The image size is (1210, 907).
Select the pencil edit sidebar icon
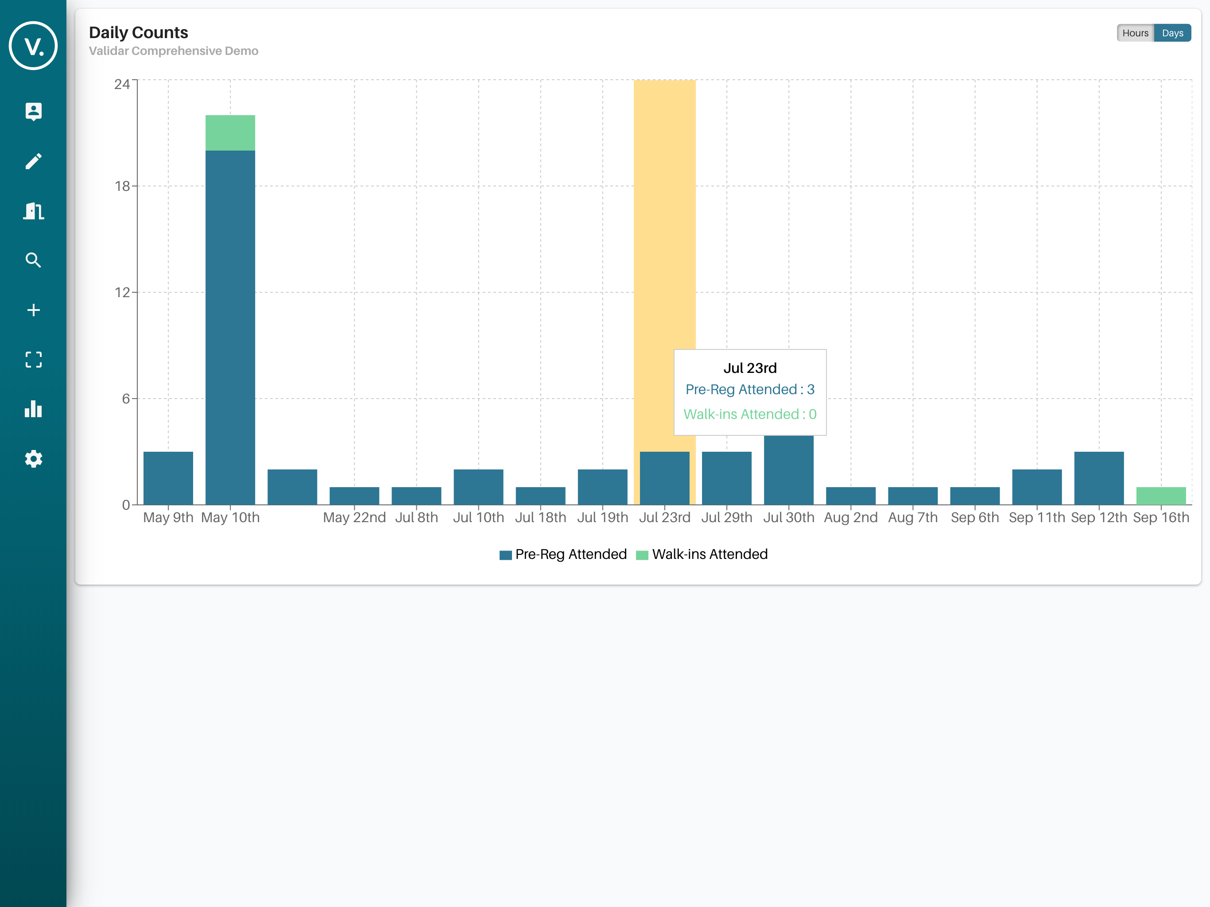pos(33,161)
